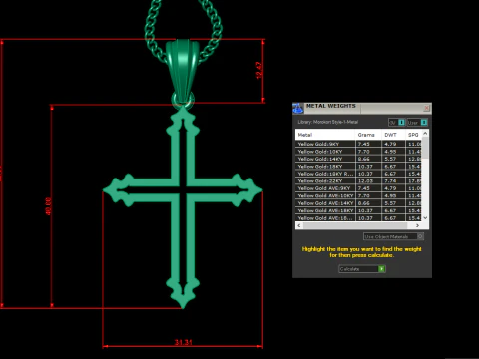
Task: Select the 12.47 bail dimension label
Action: 259,70
